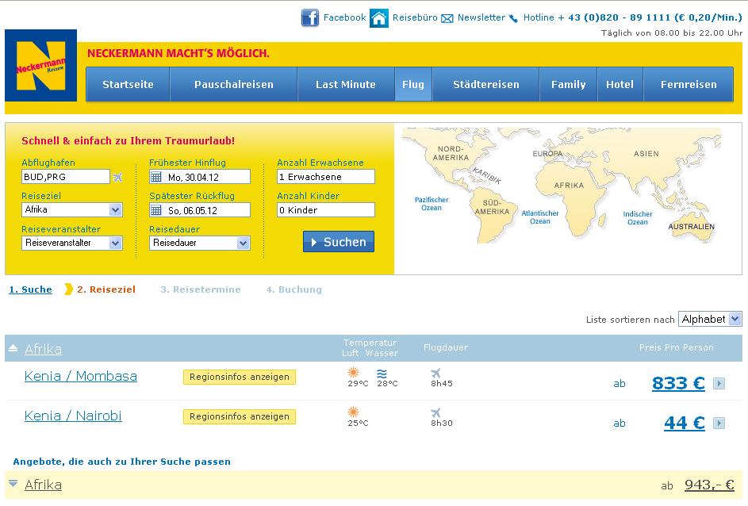Click the arrow icon next to 833 €

pos(719,383)
